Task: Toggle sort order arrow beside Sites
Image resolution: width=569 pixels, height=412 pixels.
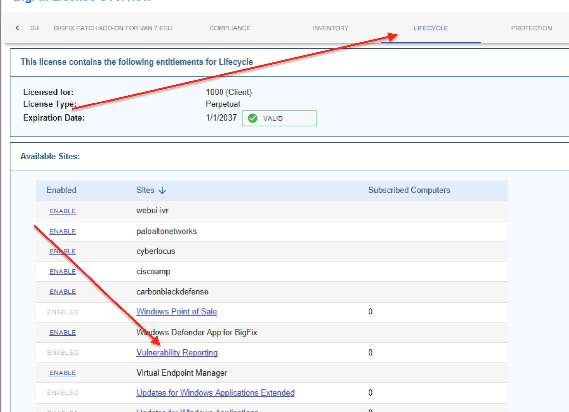Action: coord(162,190)
